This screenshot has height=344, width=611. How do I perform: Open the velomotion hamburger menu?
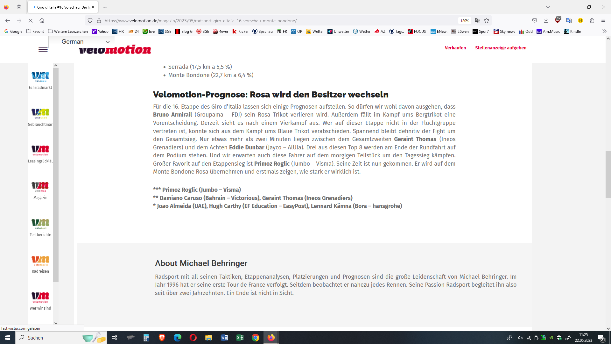click(43, 50)
